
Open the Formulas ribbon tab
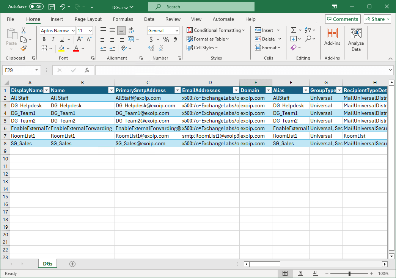[123, 19]
